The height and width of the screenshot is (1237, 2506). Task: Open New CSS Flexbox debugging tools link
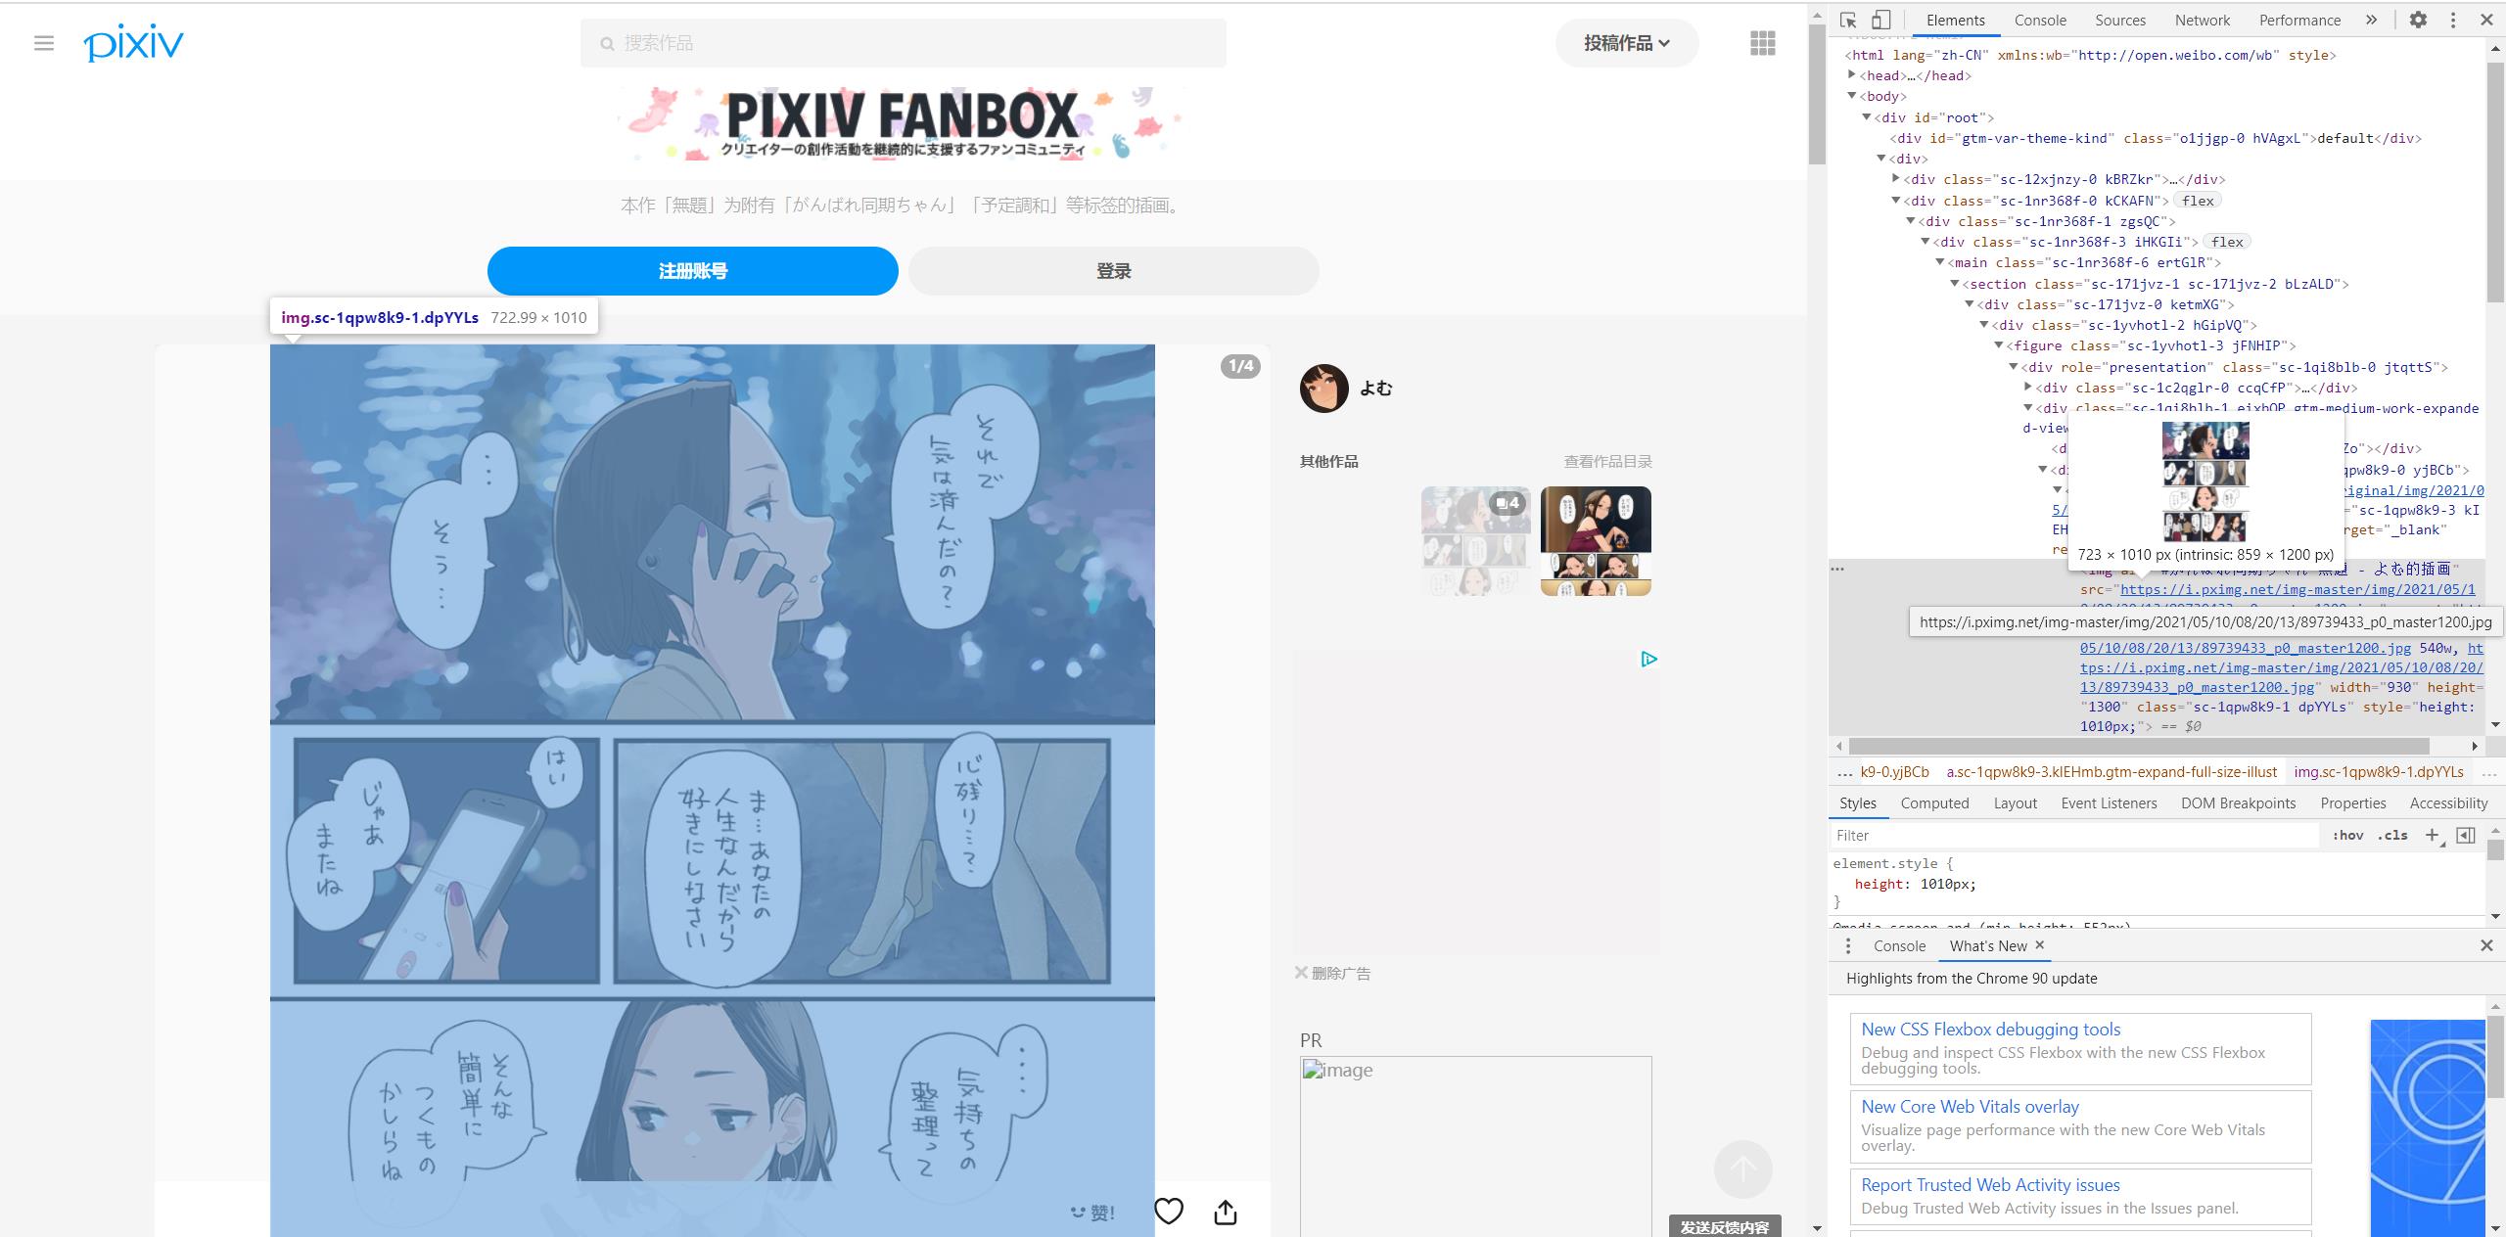(1990, 1029)
